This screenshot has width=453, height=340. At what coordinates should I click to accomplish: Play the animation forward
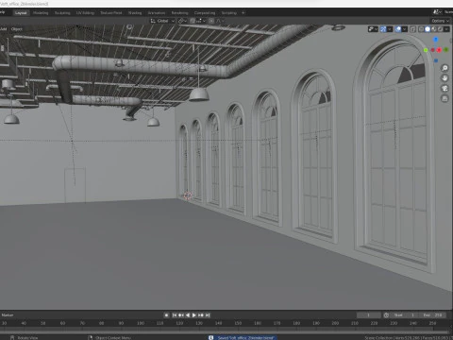coord(194,314)
